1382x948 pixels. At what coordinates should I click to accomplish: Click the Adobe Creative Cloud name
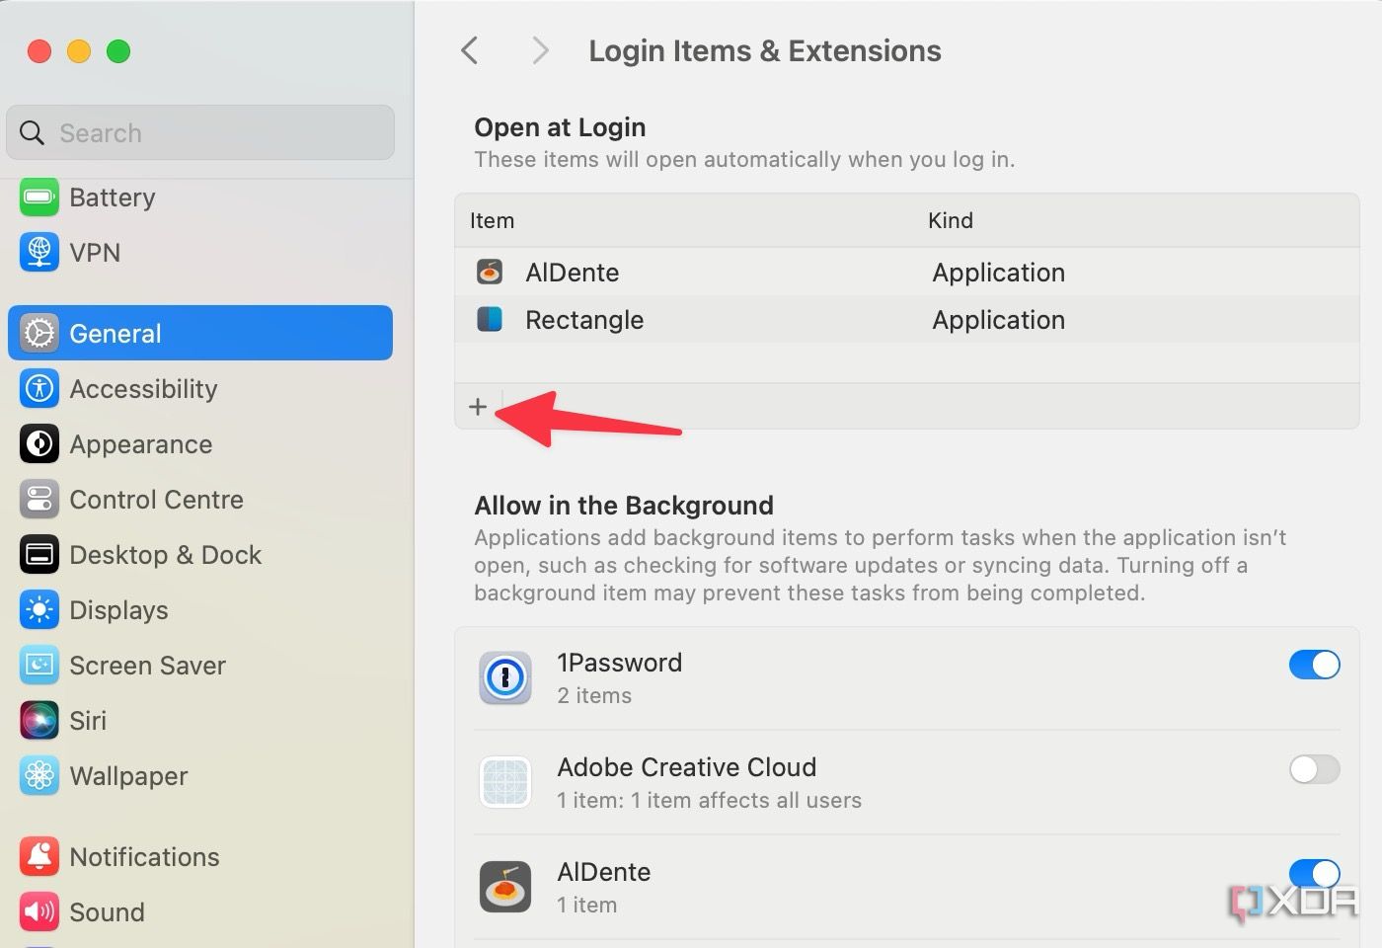(686, 767)
